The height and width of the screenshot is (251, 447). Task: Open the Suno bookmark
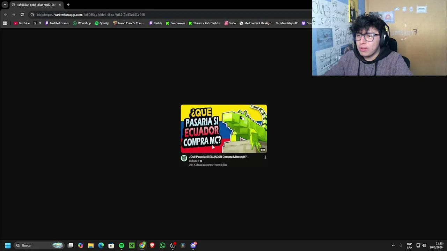[x=230, y=23]
